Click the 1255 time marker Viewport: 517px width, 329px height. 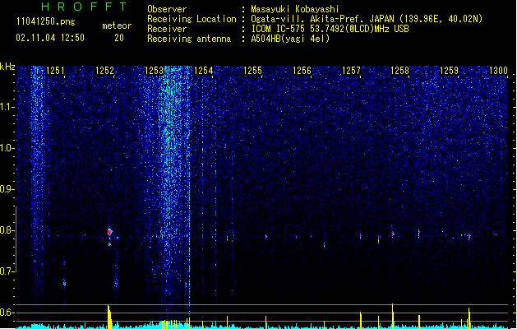[x=252, y=70]
